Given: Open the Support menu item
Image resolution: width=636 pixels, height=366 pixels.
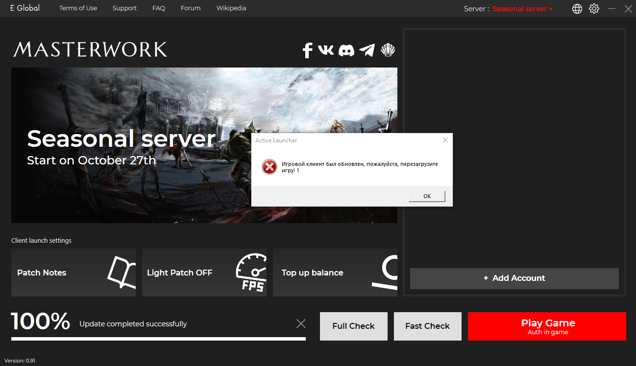Looking at the screenshot, I should (x=124, y=8).
